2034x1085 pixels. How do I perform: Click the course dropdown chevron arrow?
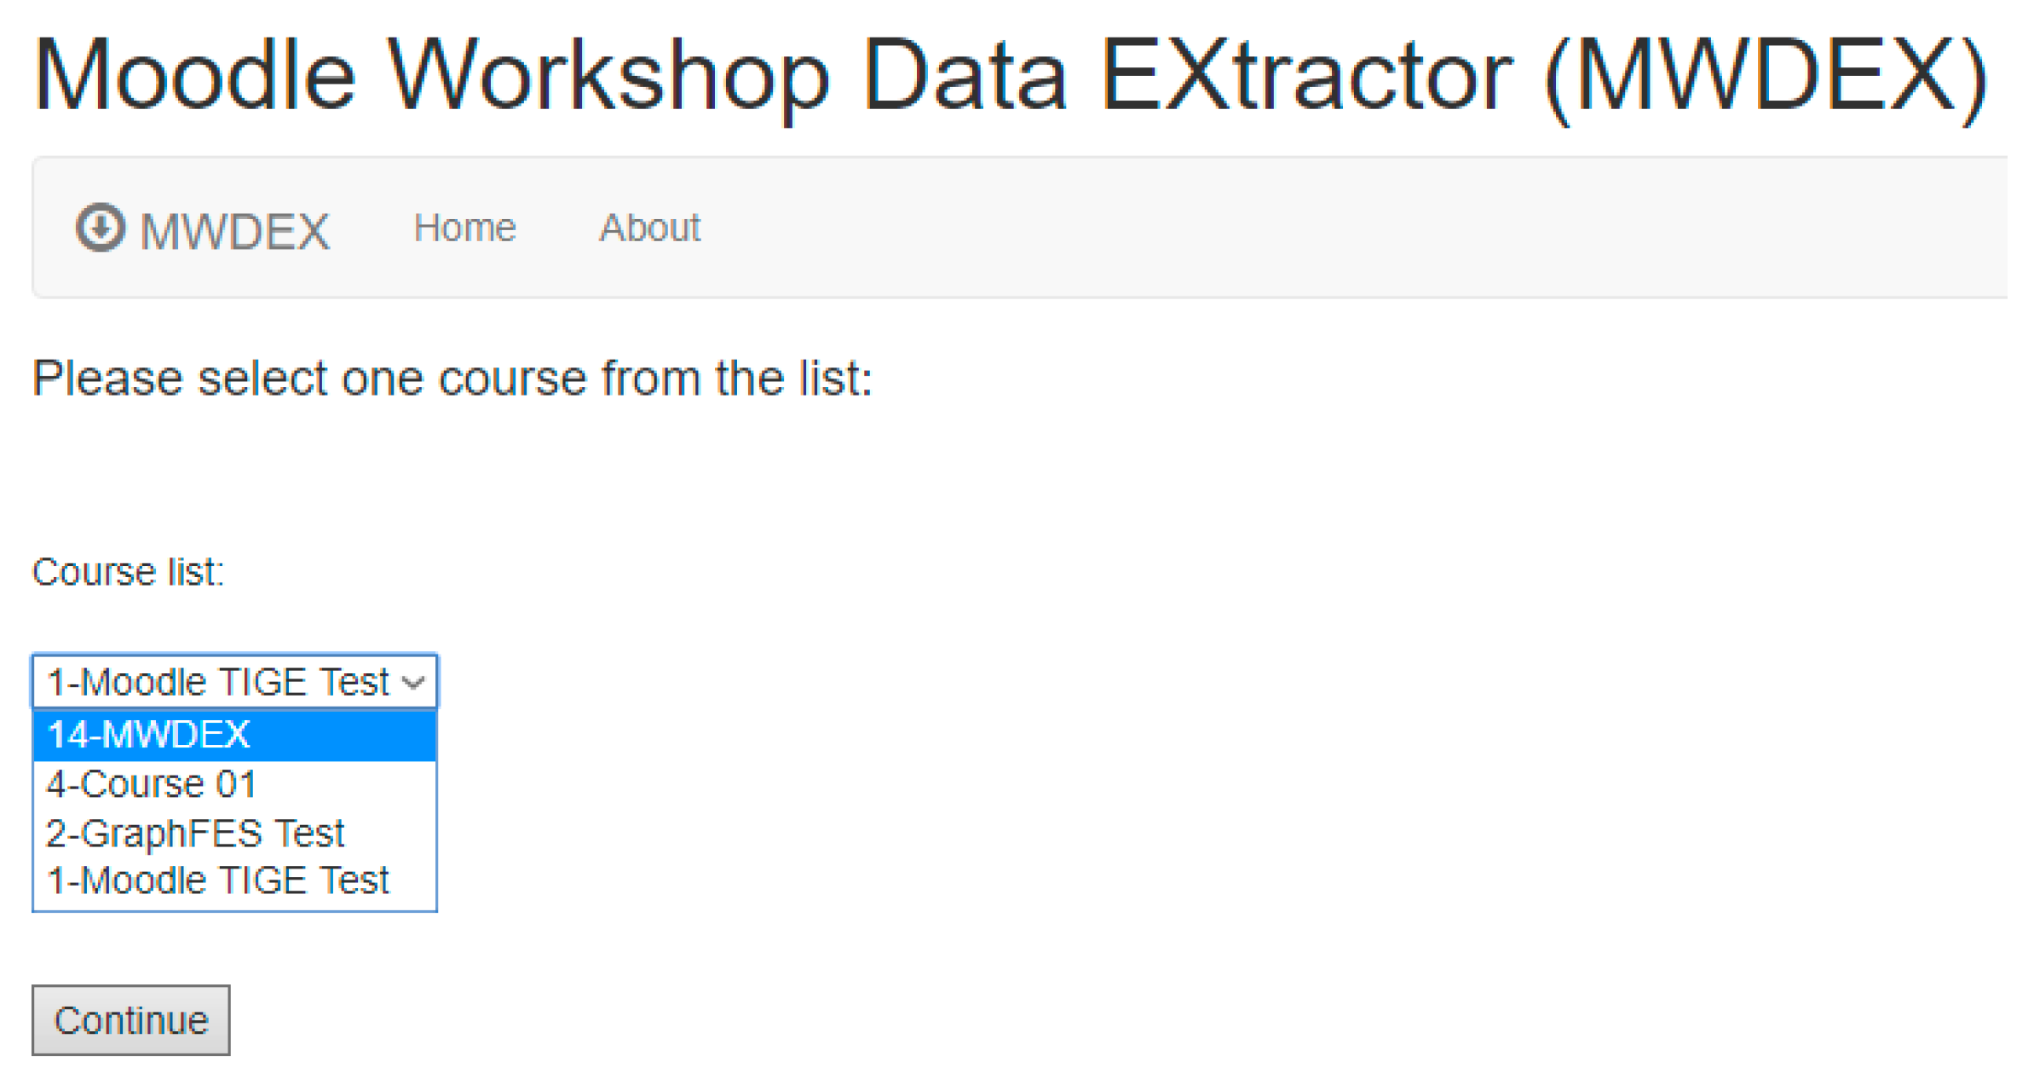pos(414,682)
